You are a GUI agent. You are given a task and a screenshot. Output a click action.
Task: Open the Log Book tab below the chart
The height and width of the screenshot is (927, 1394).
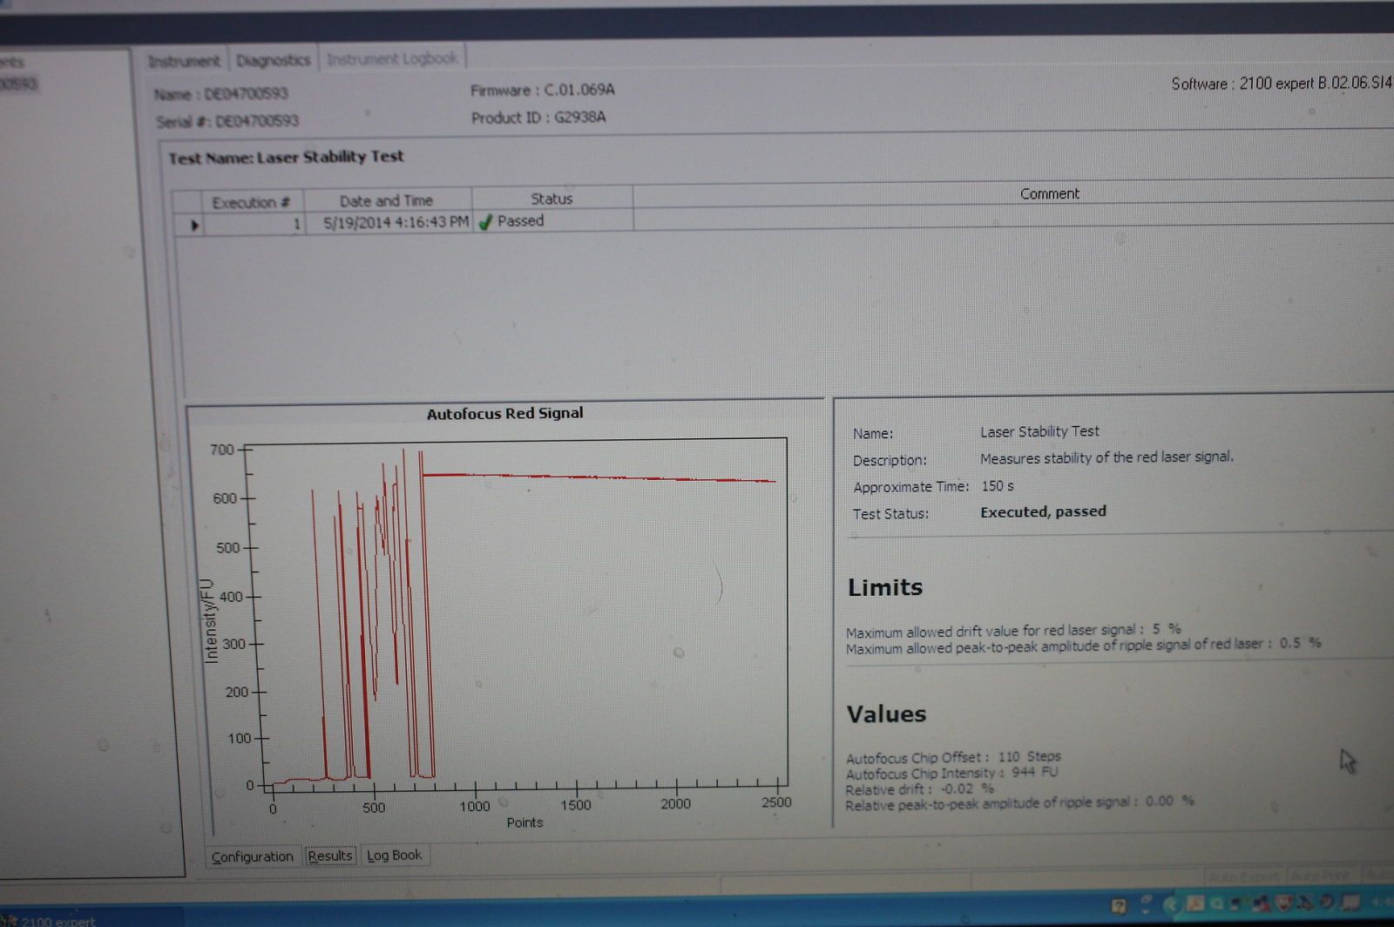point(394,855)
